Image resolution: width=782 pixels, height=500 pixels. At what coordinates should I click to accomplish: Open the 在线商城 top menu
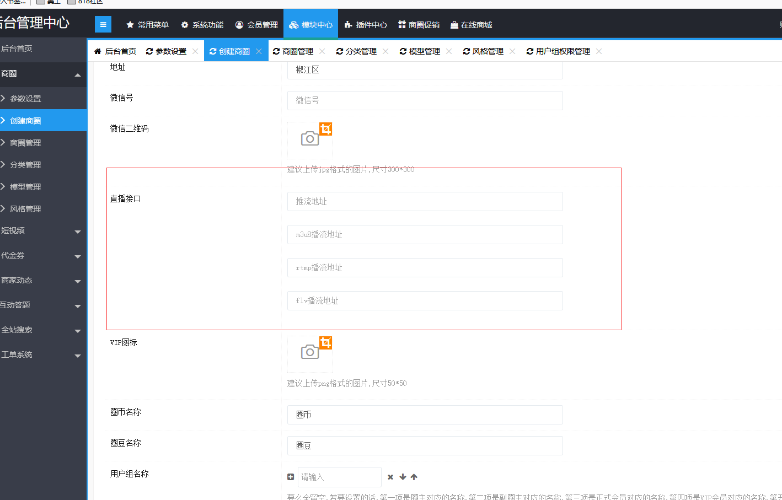point(471,25)
